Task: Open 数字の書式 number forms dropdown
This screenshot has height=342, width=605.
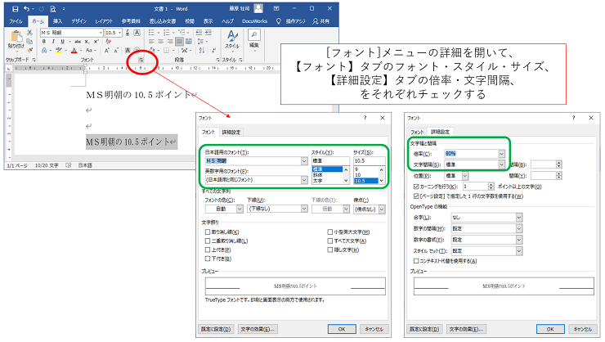Action: tap(519, 240)
